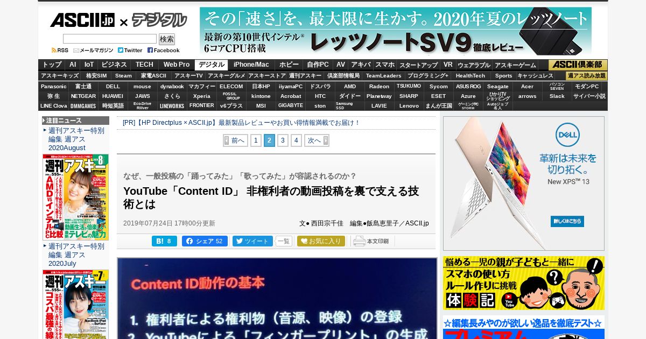Go to the previous page with 前へ

(235, 140)
